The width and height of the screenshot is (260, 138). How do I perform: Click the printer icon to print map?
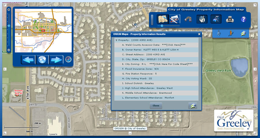230,19
